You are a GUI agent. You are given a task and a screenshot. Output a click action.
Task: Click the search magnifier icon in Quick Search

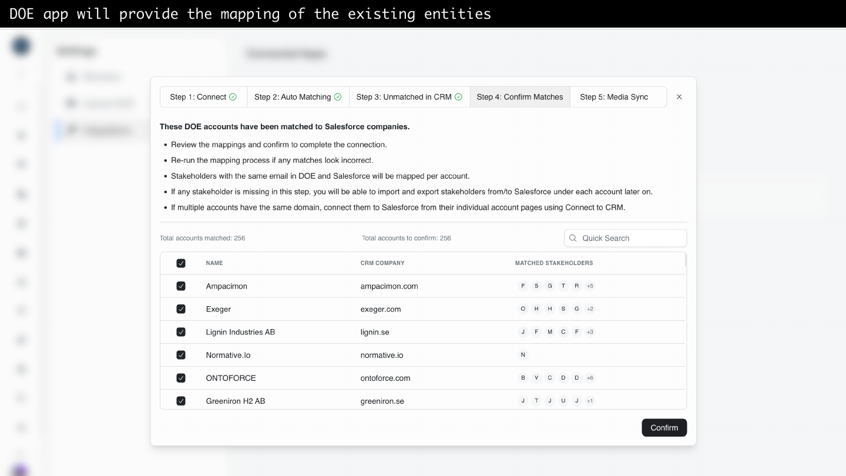573,238
